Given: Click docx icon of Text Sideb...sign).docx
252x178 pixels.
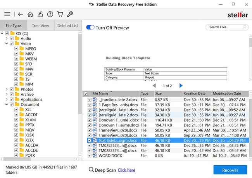Looking at the screenshot, I should (95, 140).
